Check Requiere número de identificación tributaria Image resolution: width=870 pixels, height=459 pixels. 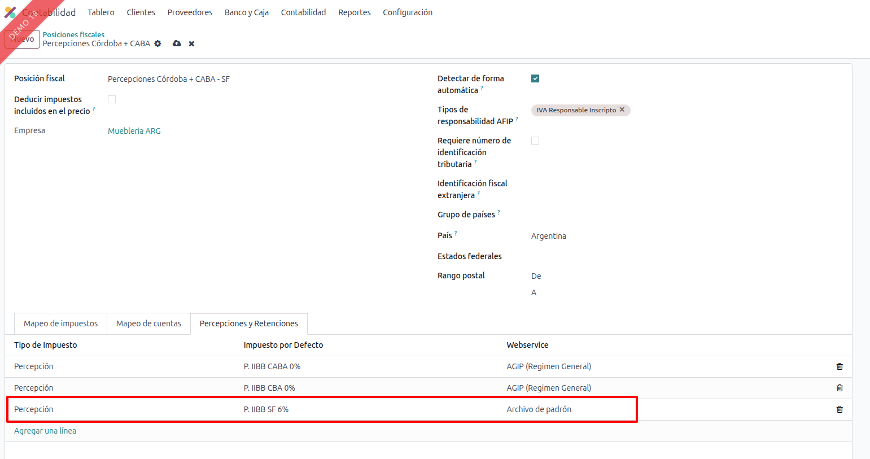[535, 141]
